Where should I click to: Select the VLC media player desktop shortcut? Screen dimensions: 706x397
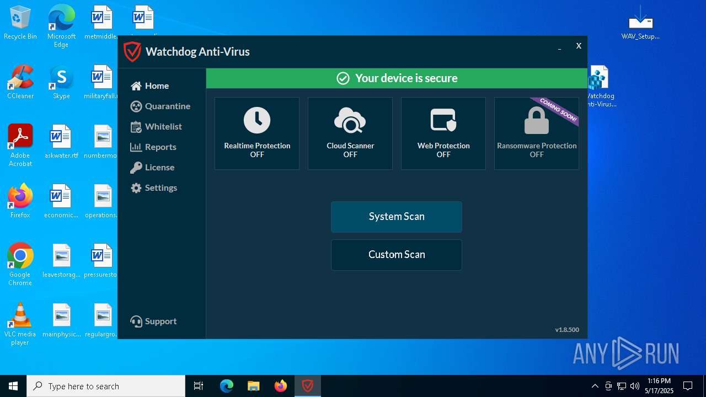20,324
